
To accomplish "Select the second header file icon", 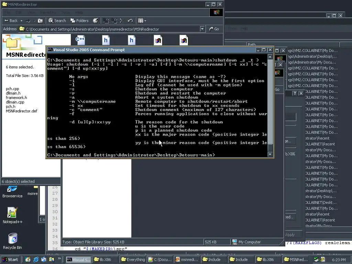I will [x=132, y=40].
